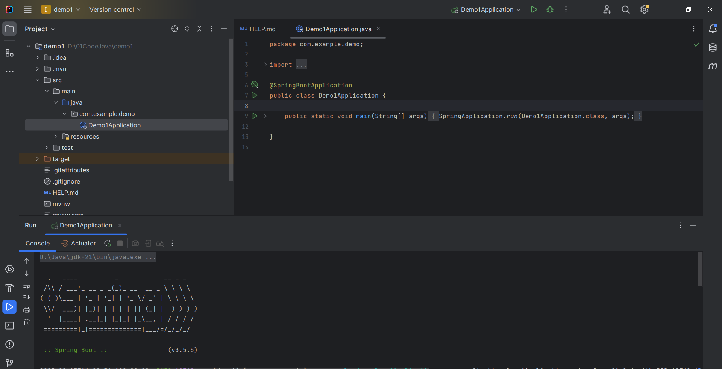Open the Database tool window
Screen dimensions: 722x369
pyautogui.click(x=713, y=47)
